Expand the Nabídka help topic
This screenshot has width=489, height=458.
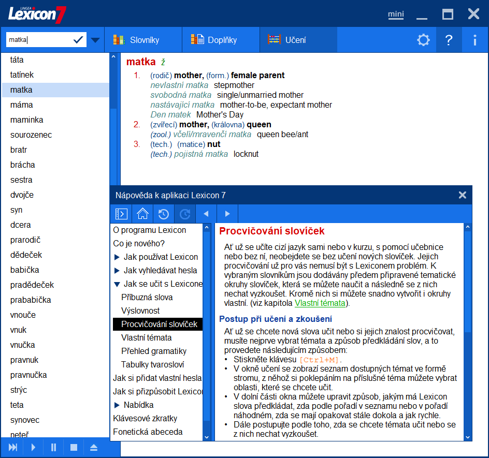pos(117,405)
